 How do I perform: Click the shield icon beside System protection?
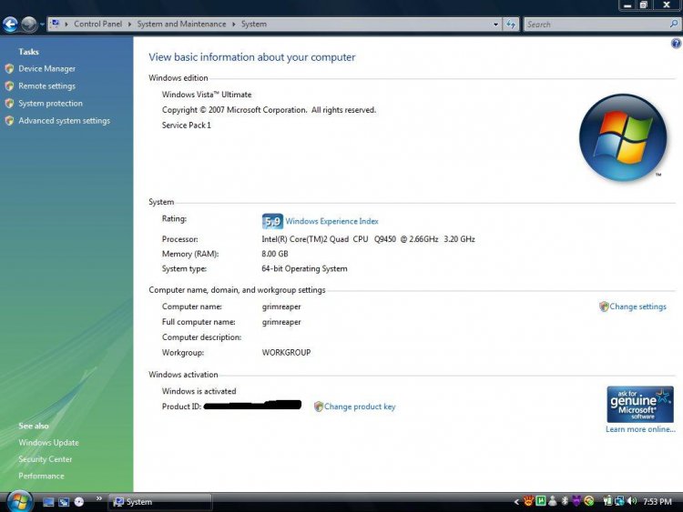click(10, 103)
